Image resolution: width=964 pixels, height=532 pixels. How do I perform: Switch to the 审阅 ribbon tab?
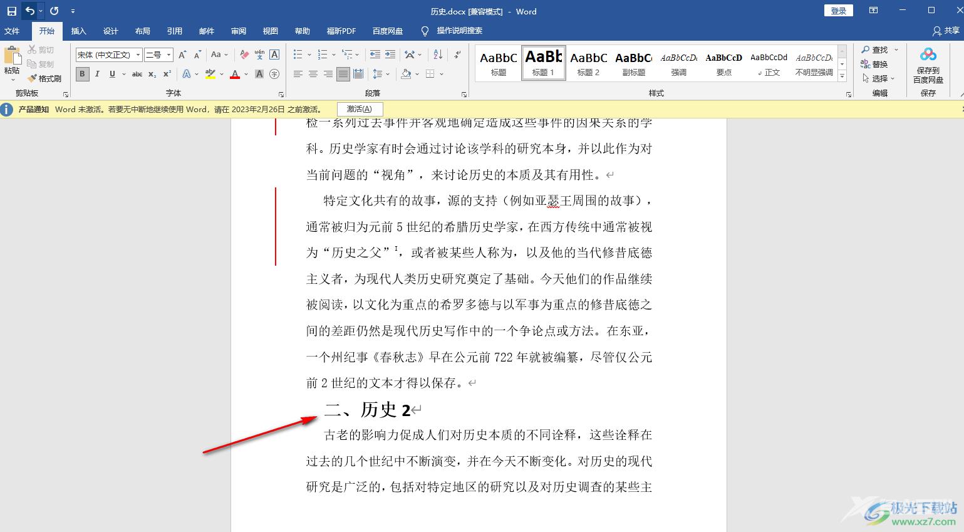coord(239,31)
